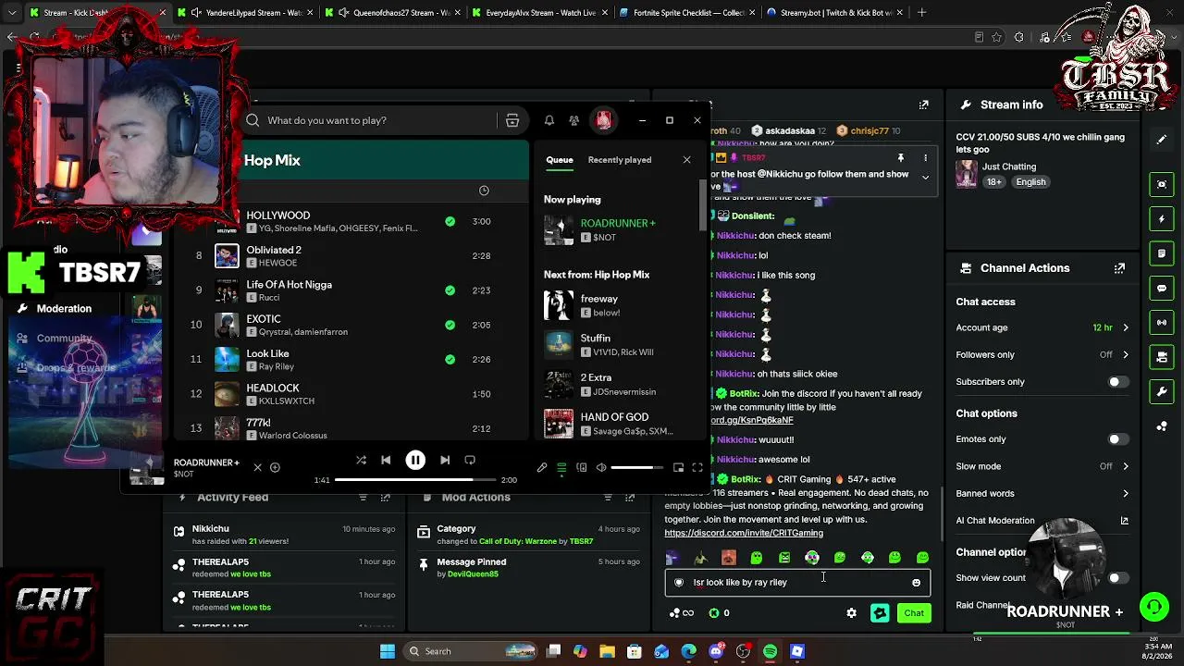1184x666 pixels.
Task: Add ROADRUNNER + to Liked Songs
Action: pyautogui.click(x=275, y=467)
